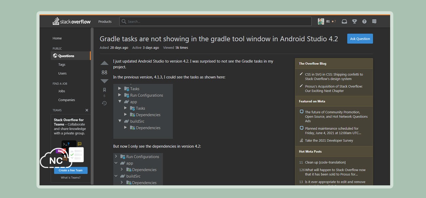Open Jobs in the left sidebar
This screenshot has height=198, width=426.
click(x=62, y=91)
